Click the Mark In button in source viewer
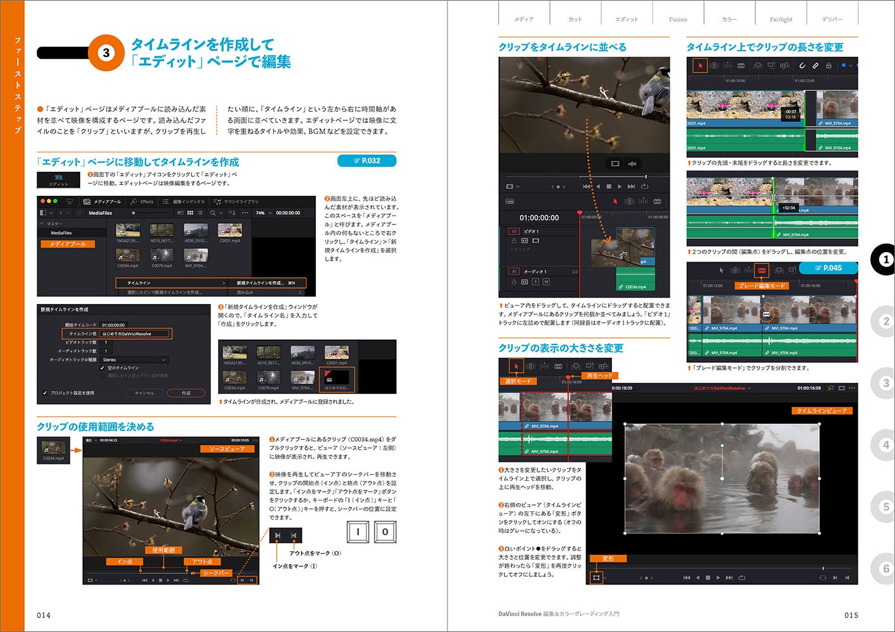The image size is (895, 632). [242, 580]
